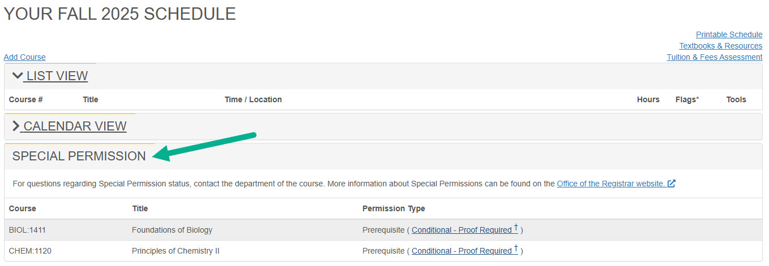Select the CHEM:1120 course row

(30, 251)
